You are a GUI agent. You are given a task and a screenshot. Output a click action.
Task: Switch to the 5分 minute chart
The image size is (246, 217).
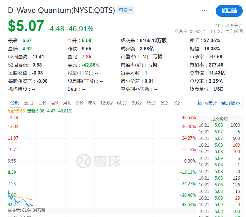click(x=164, y=103)
